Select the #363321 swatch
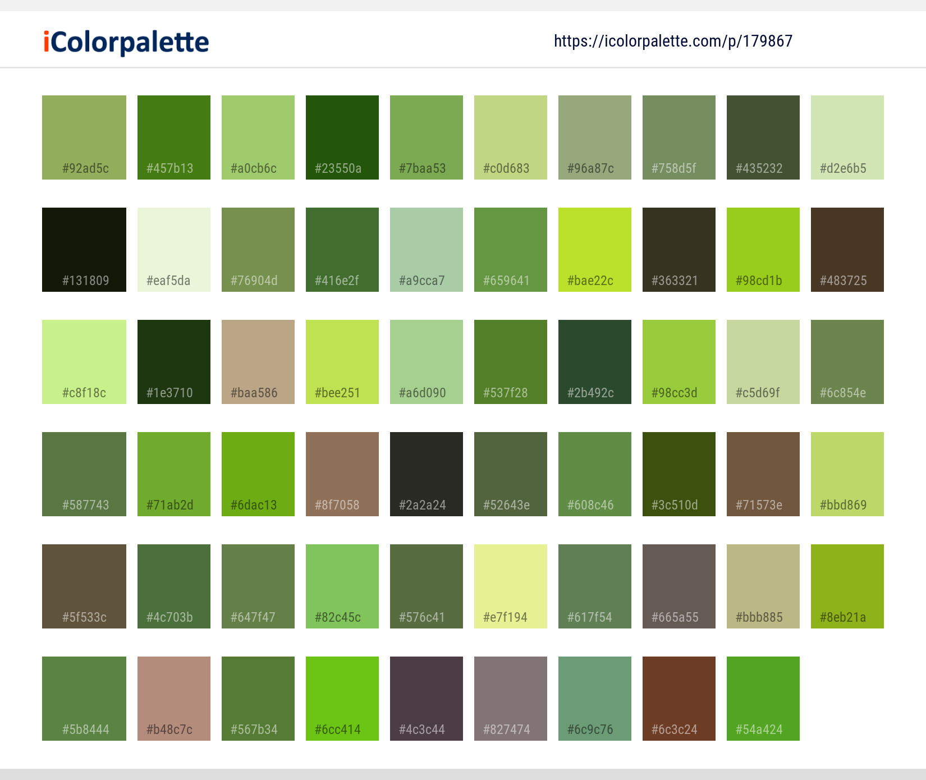Screen dimensions: 926x780 pyautogui.click(x=679, y=250)
